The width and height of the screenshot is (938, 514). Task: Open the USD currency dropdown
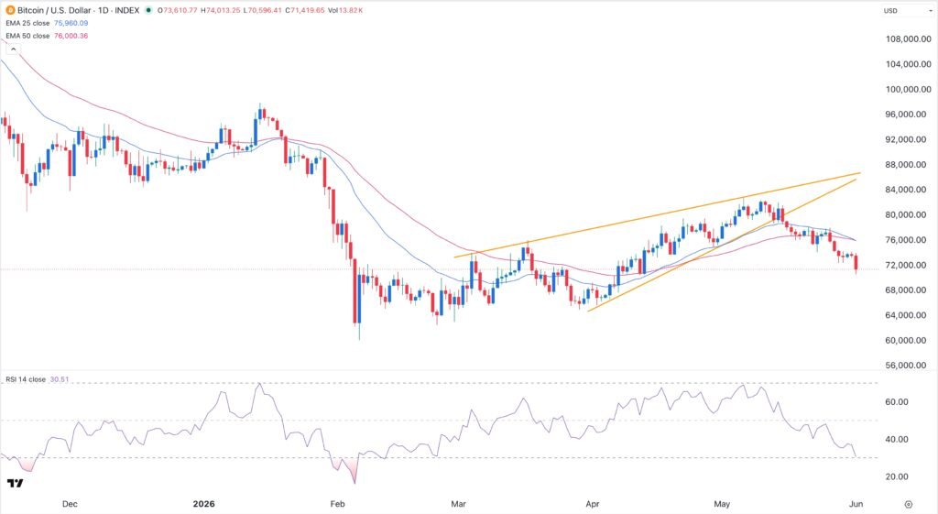(x=906, y=10)
